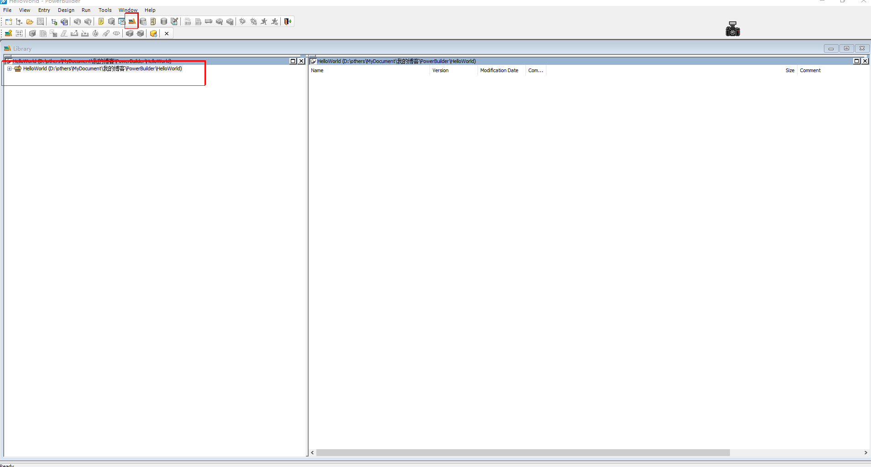Open the Browser toolbar icon

point(111,21)
